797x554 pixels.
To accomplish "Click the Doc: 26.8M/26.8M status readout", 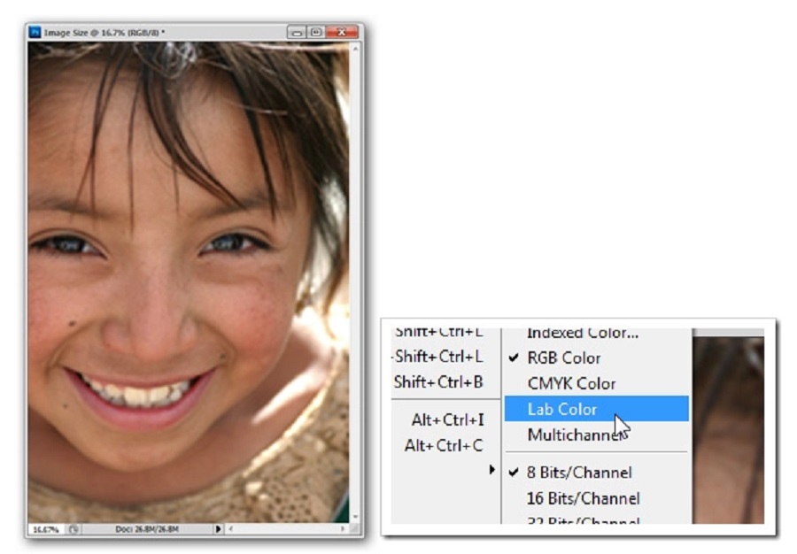I will coord(146,529).
